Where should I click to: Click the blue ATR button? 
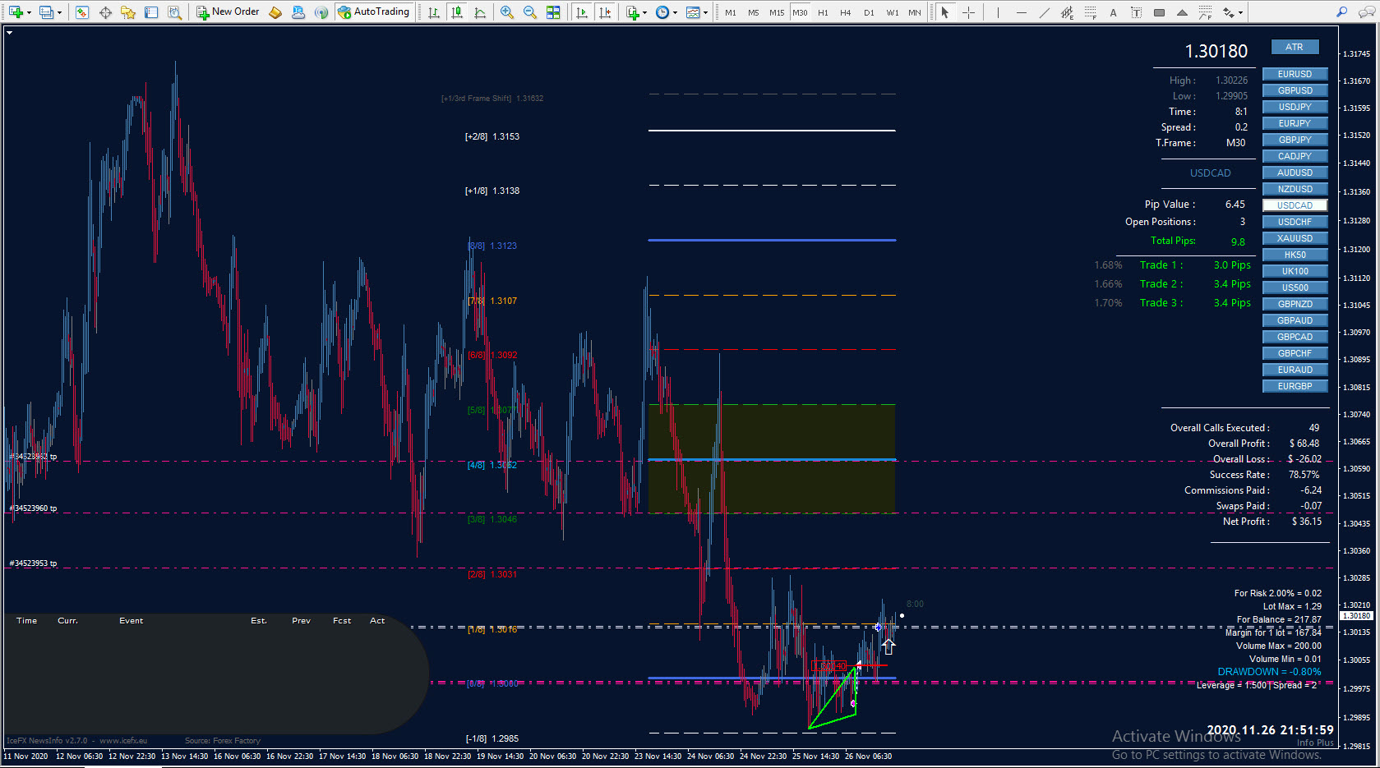[x=1295, y=47]
